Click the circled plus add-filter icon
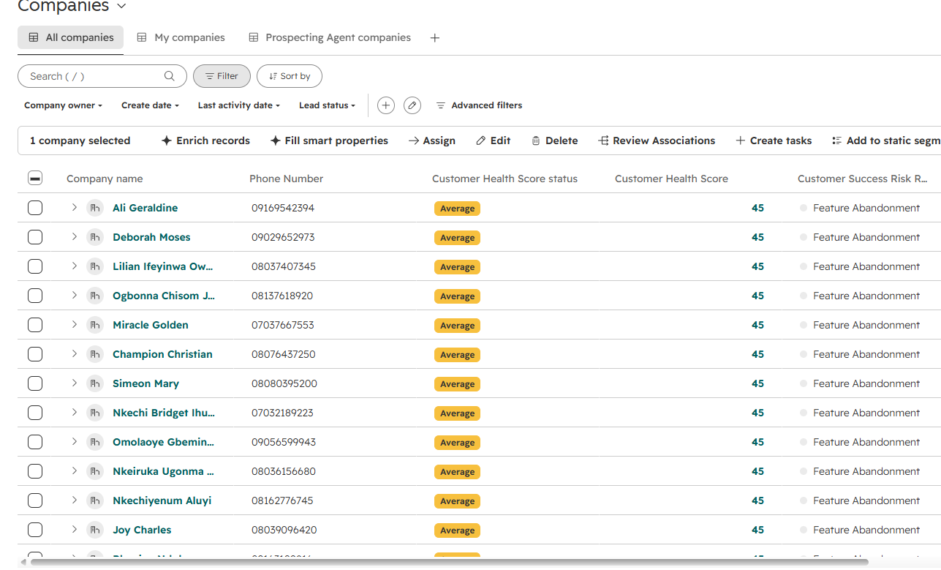The width and height of the screenshot is (941, 570). pos(386,105)
